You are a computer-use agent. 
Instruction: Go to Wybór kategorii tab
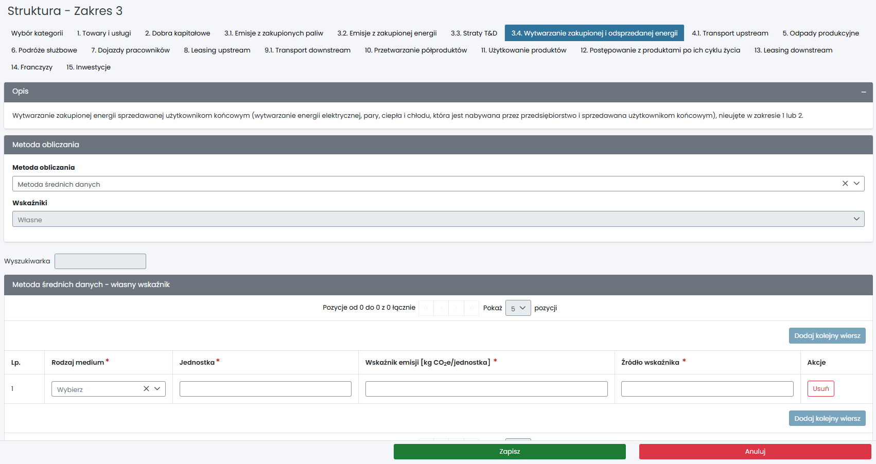37,33
